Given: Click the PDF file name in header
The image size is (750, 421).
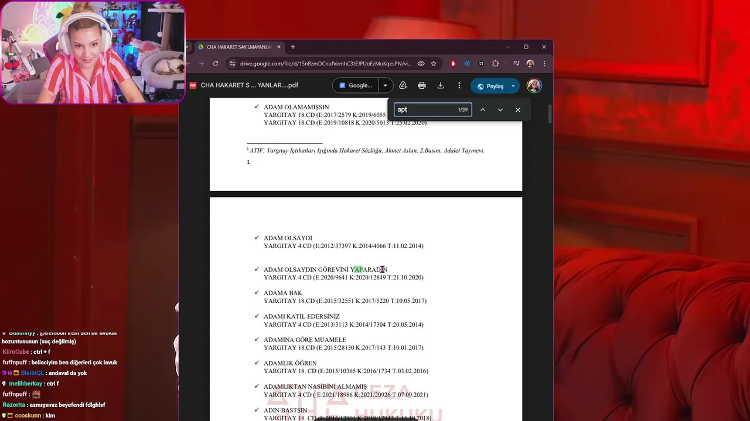Looking at the screenshot, I should point(250,85).
